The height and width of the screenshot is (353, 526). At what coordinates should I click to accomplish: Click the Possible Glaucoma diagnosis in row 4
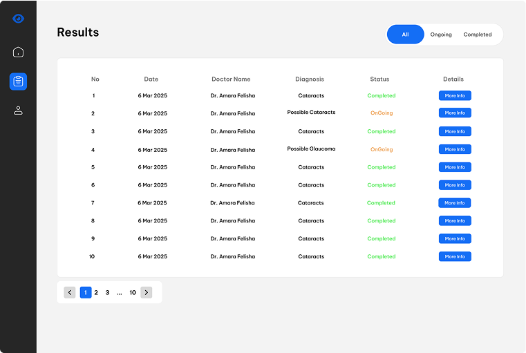[311, 149]
